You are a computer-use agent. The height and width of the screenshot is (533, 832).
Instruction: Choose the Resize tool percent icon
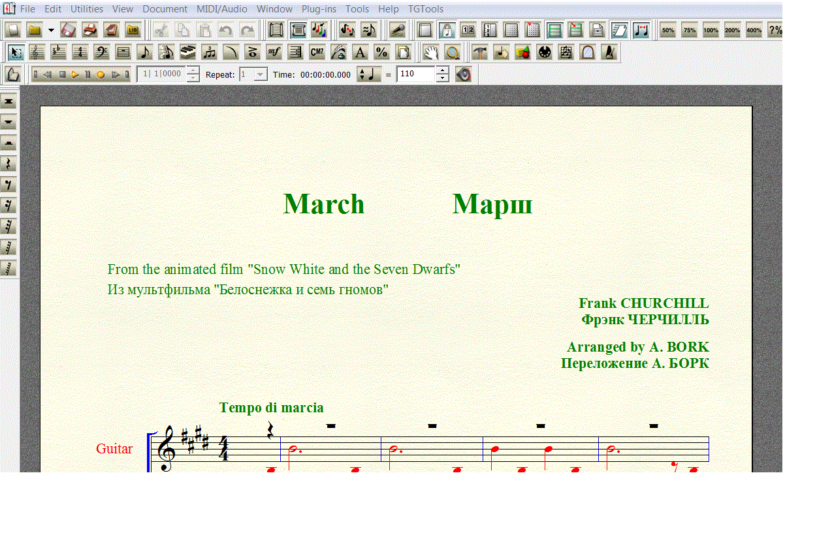coord(381,52)
